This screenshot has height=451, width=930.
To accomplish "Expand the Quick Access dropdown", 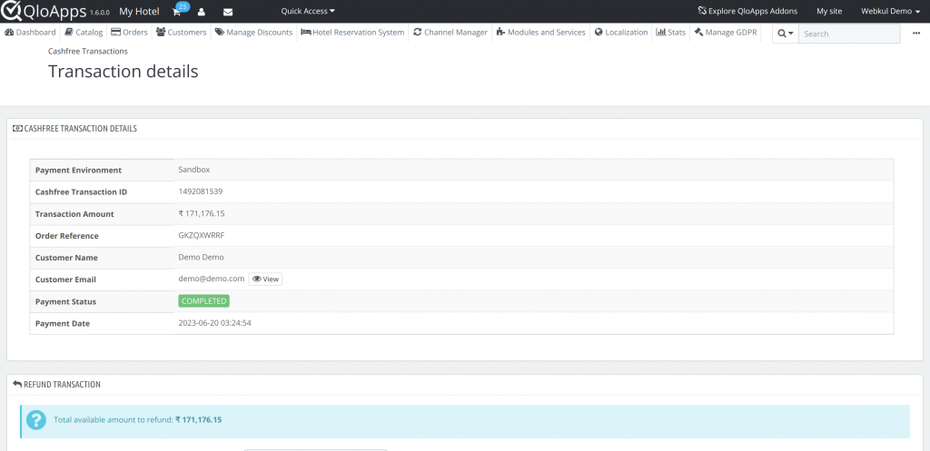I will click(308, 11).
